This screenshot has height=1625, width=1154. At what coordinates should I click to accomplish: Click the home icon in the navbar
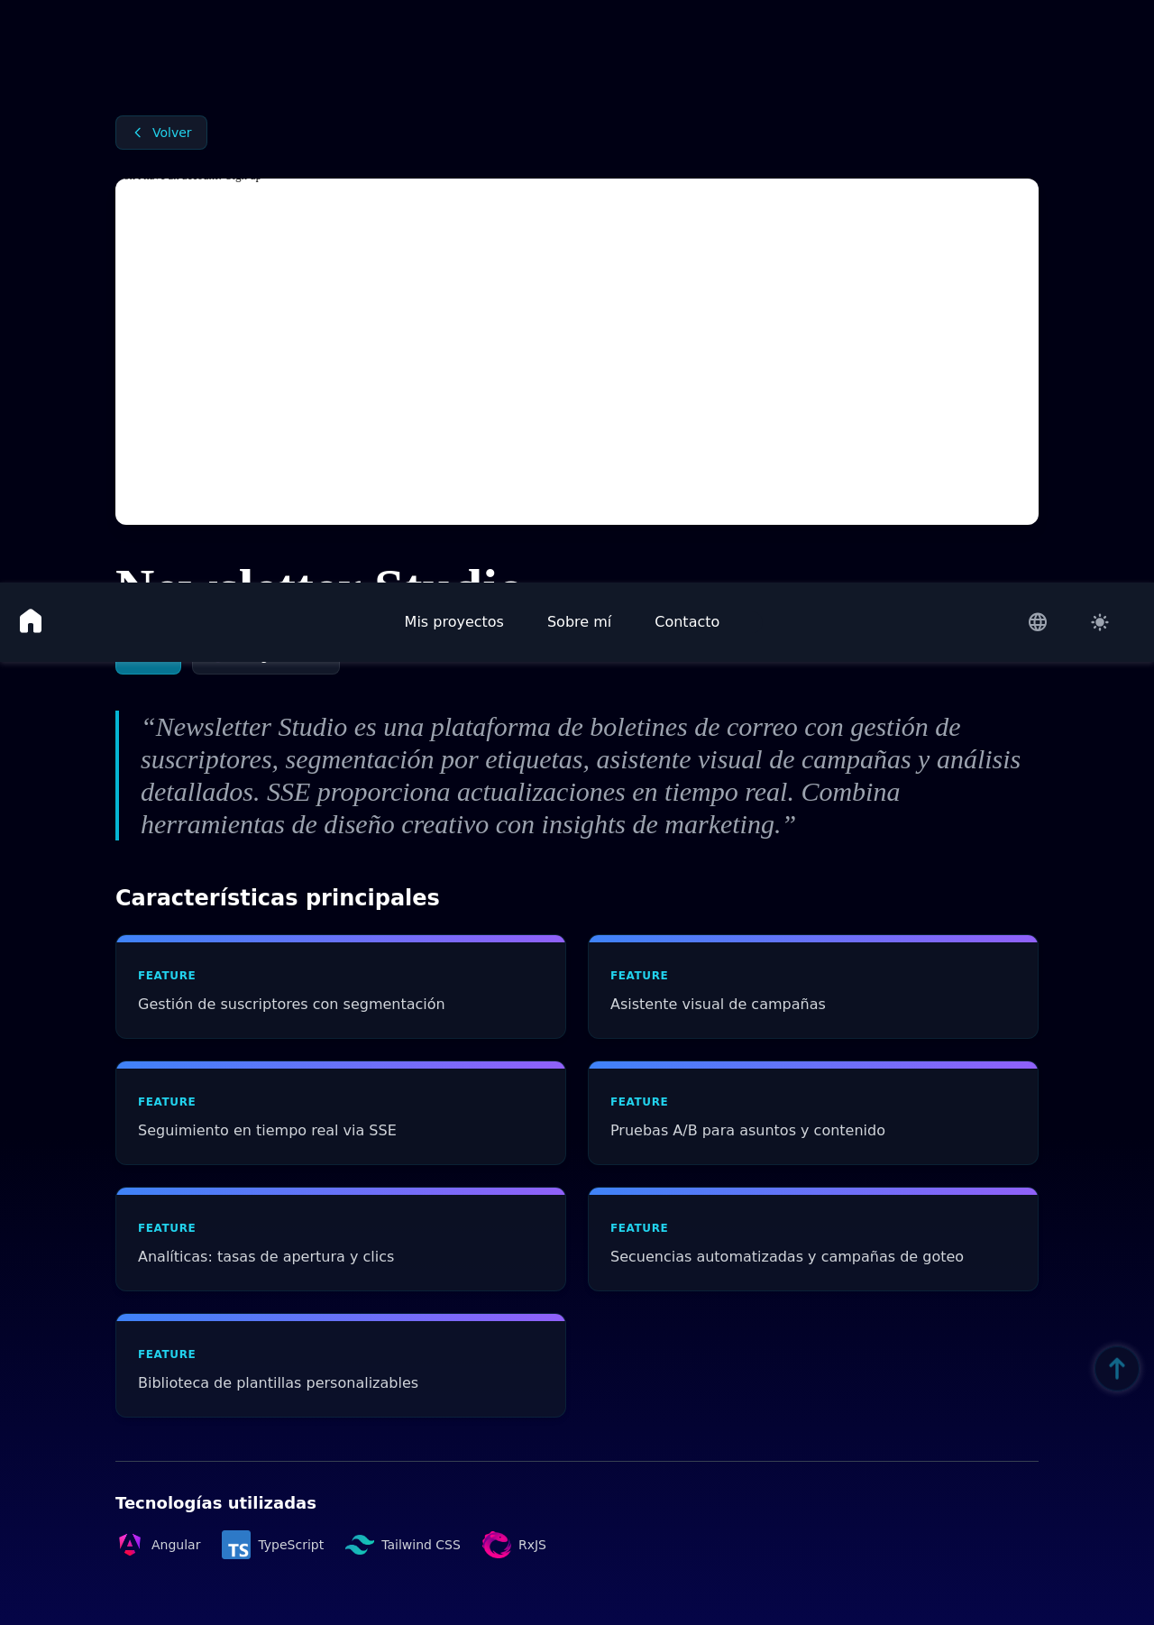(x=31, y=621)
